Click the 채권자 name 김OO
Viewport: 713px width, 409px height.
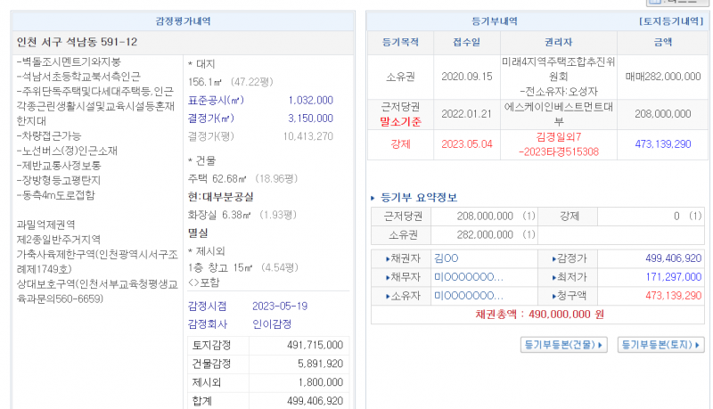[x=445, y=258]
